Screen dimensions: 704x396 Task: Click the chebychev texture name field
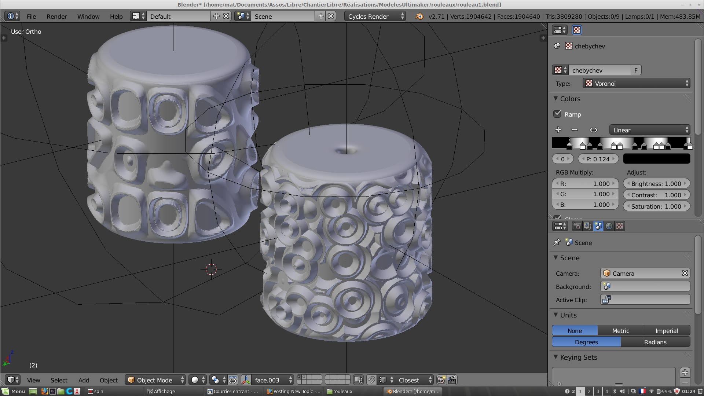pyautogui.click(x=600, y=70)
